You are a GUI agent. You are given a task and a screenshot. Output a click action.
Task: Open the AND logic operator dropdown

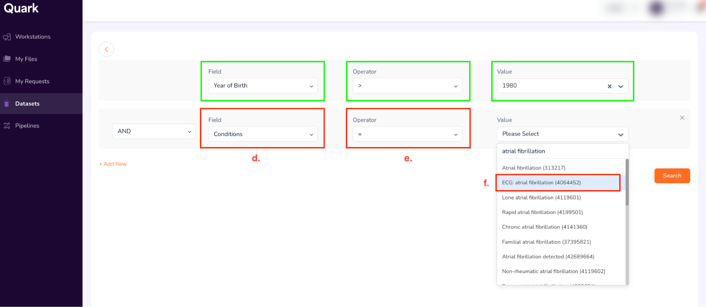154,131
